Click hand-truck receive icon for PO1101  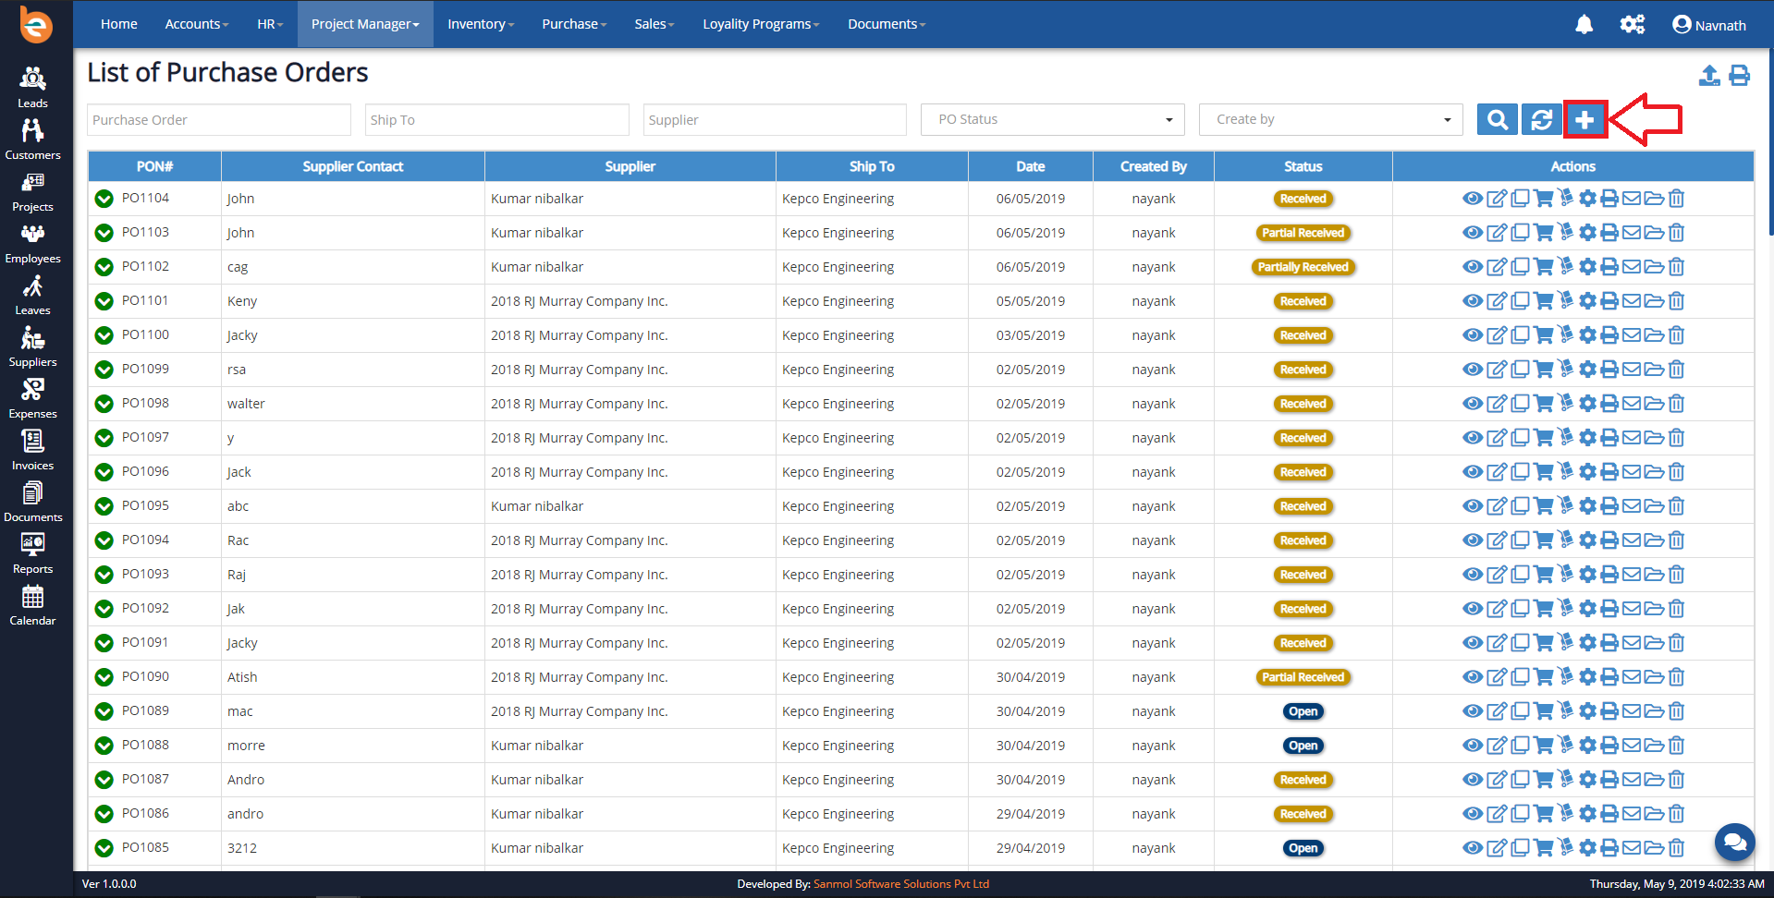click(x=1565, y=301)
